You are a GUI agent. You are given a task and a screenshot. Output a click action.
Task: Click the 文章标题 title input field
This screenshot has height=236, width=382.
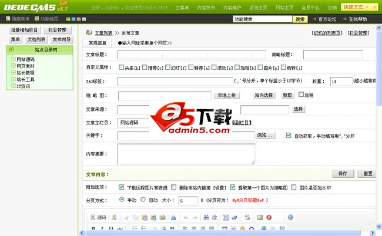[192, 55]
